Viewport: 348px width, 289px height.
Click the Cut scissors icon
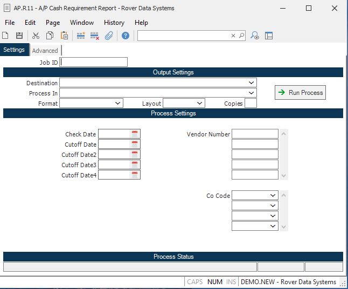coord(36,36)
